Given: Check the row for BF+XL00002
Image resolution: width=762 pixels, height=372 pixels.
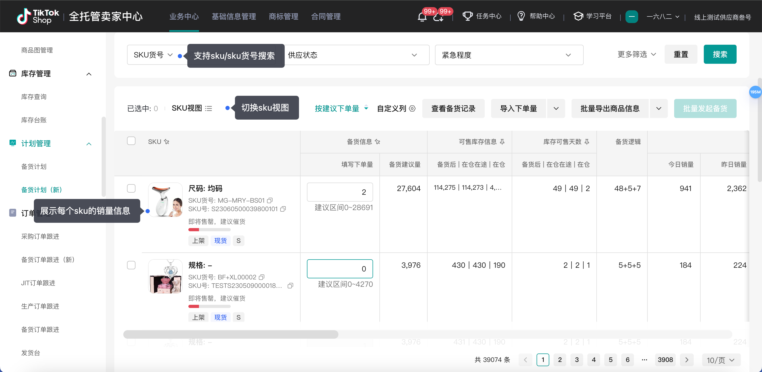Looking at the screenshot, I should pyautogui.click(x=131, y=265).
